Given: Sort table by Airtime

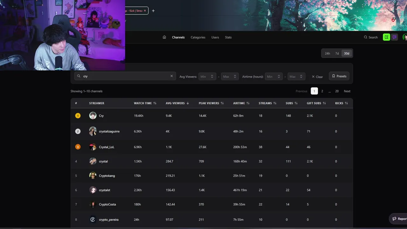Looking at the screenshot, I should point(241,103).
